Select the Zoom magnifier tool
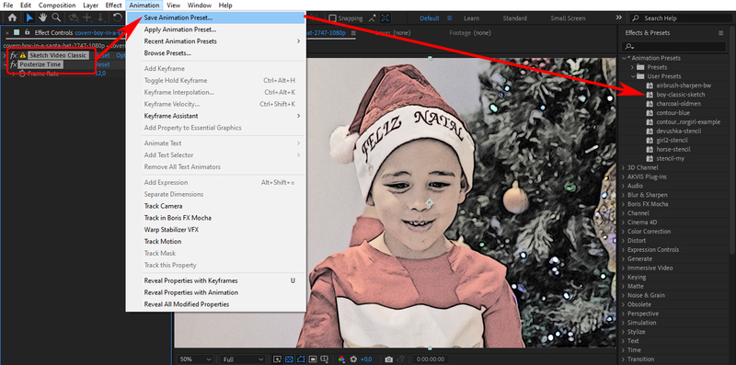This screenshot has height=365, width=736. click(56, 17)
